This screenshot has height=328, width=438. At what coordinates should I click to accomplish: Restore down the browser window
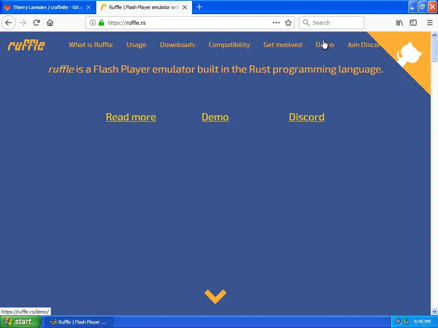point(423,7)
